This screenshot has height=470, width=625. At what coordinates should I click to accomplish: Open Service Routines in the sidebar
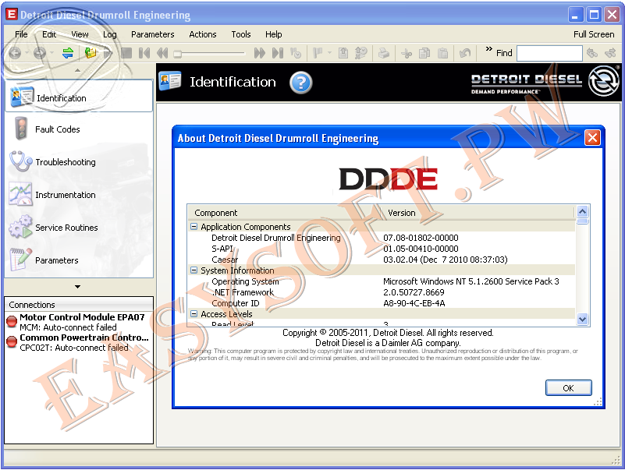pos(79,228)
